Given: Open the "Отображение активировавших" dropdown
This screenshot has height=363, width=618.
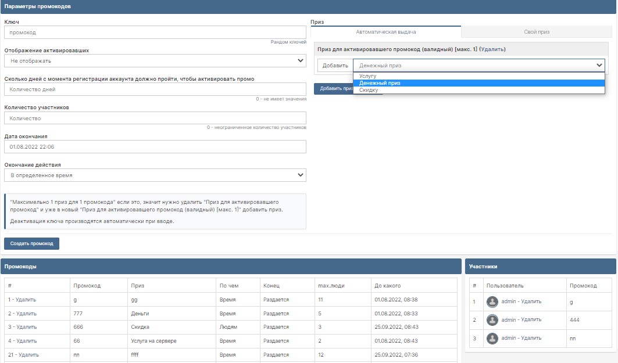Looking at the screenshot, I should (155, 60).
